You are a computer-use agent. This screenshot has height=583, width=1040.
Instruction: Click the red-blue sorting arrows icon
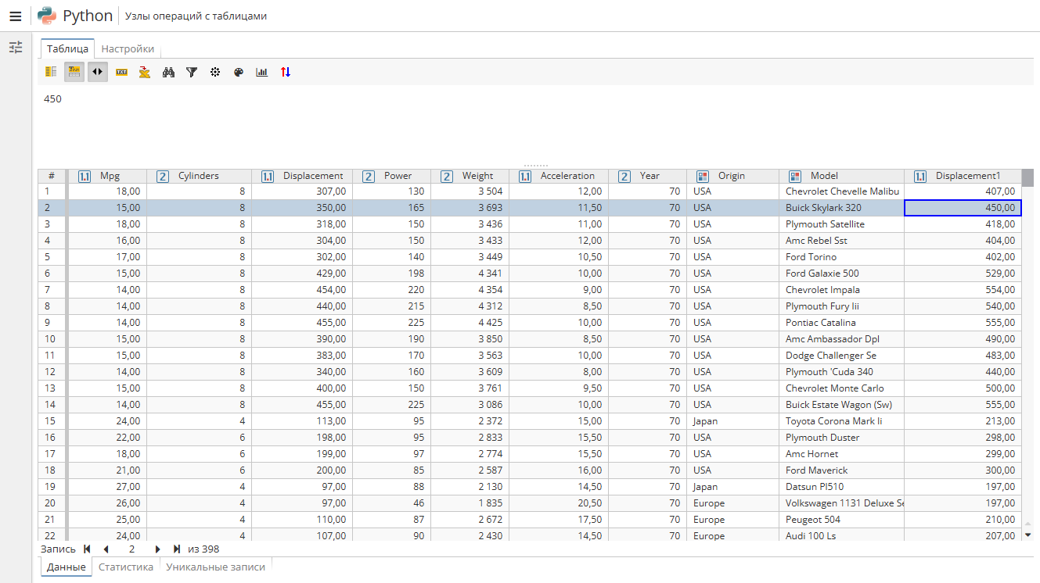coord(285,72)
